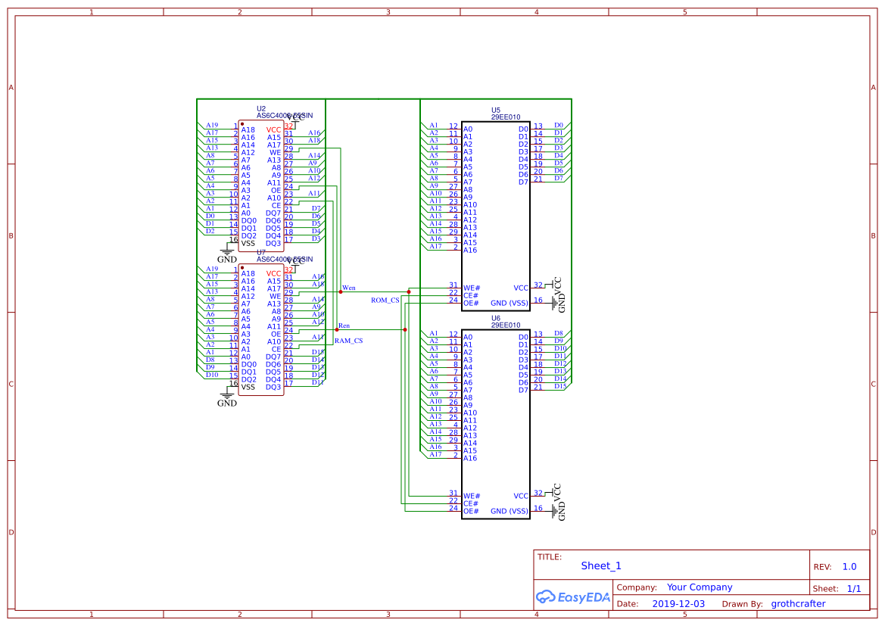Image resolution: width=885 pixels, height=626 pixels.
Task: Select the EasyEDA logo in the title block
Action: coord(573,597)
